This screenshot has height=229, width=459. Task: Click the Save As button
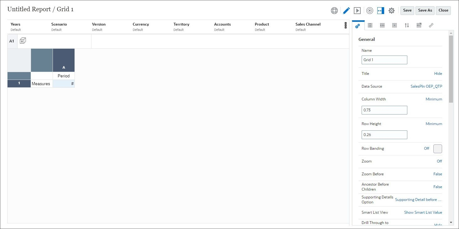click(425, 10)
